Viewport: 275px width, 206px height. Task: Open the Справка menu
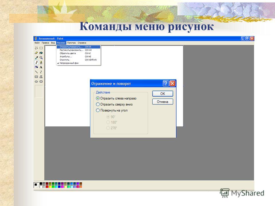point(82,43)
